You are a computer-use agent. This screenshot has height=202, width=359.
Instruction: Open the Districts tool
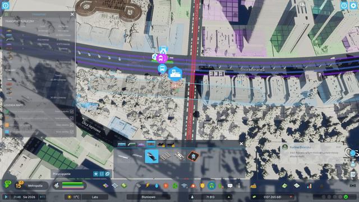click(114, 186)
